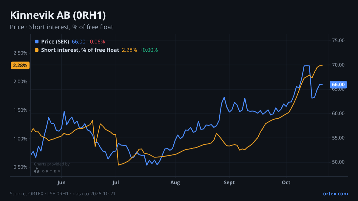Click the chart title Kinnevik AB (0RH1)

pos(58,15)
